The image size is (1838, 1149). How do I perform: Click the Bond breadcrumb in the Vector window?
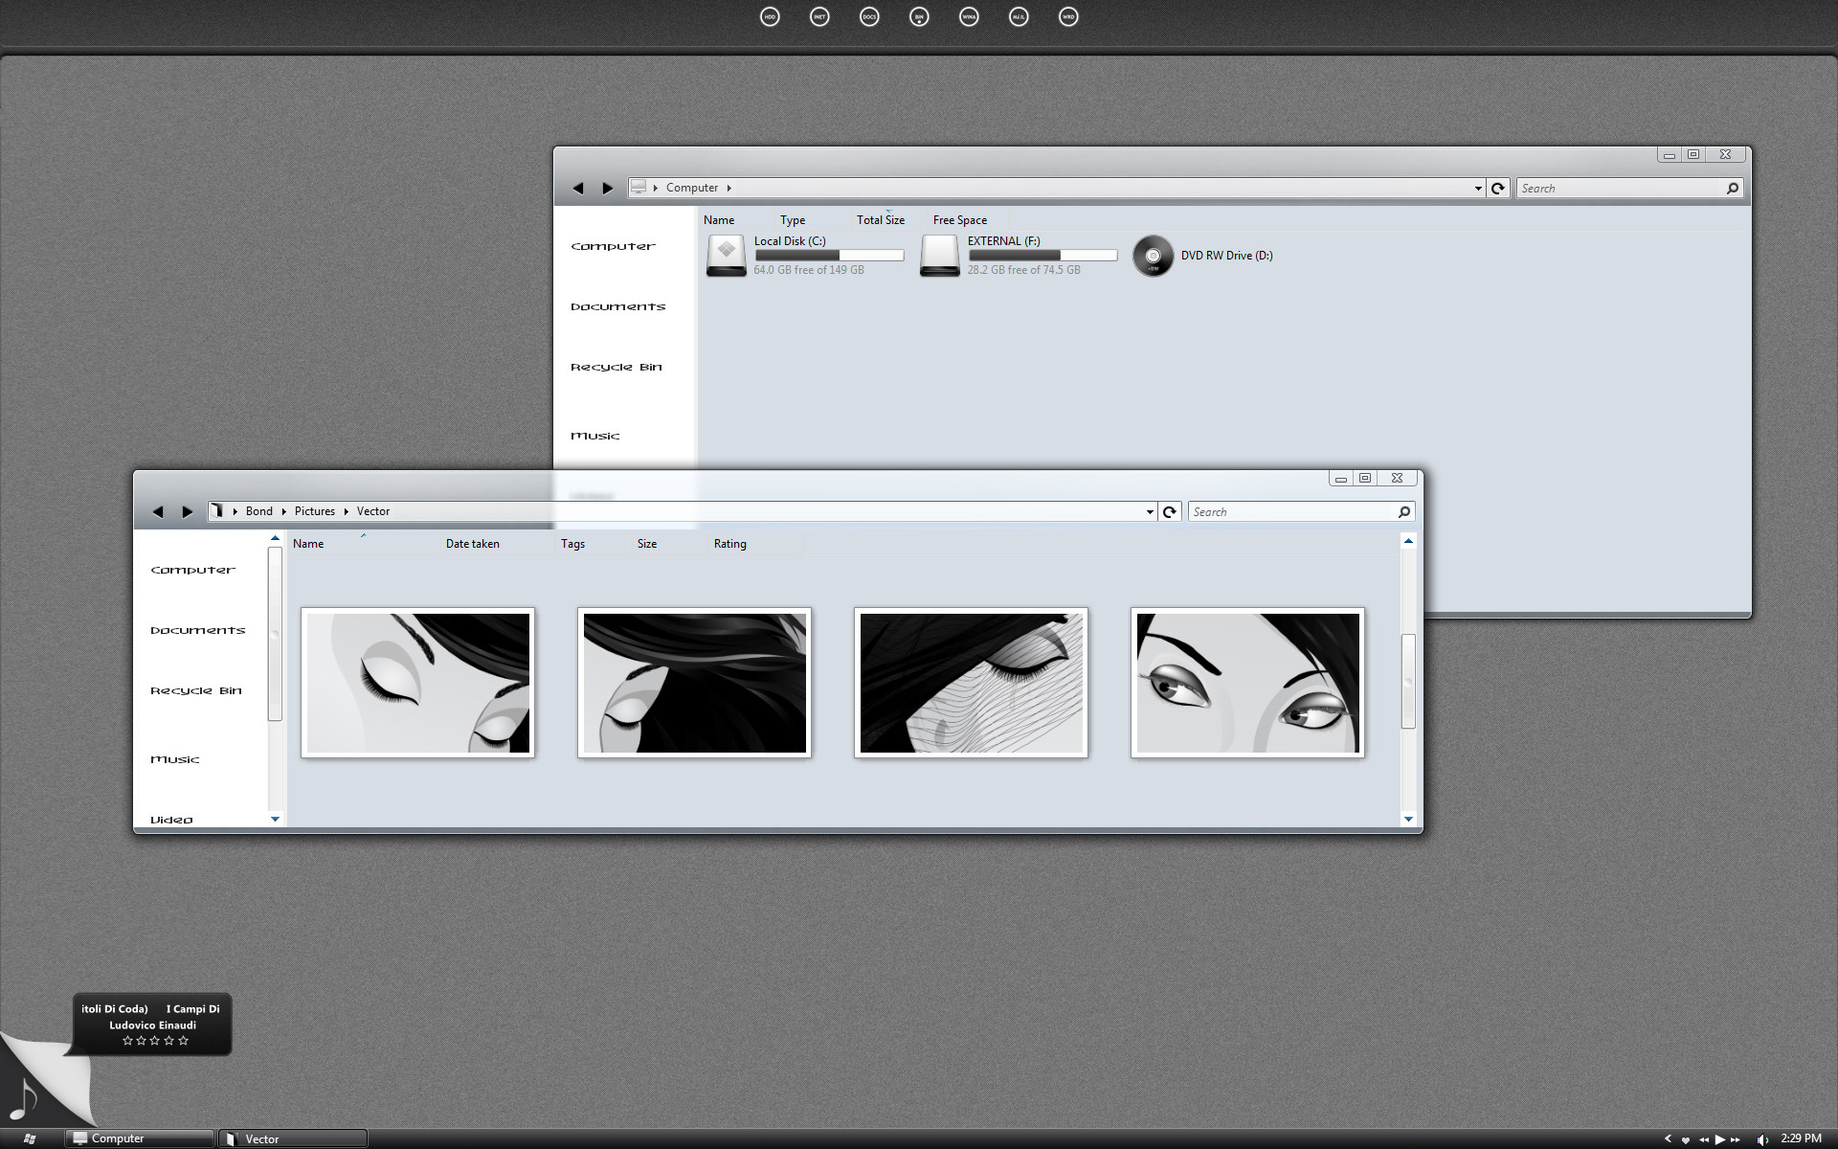click(x=259, y=511)
